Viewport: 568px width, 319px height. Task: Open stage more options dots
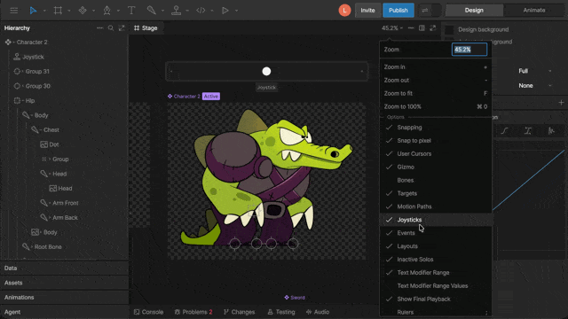click(411, 27)
